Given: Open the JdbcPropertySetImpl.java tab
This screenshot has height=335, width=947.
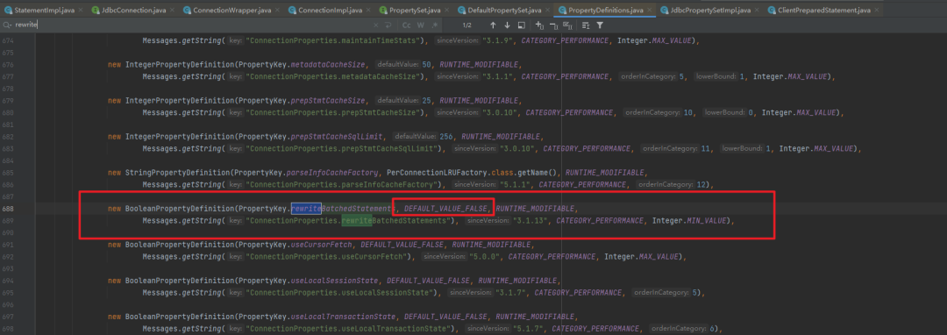Looking at the screenshot, I should click(x=705, y=11).
